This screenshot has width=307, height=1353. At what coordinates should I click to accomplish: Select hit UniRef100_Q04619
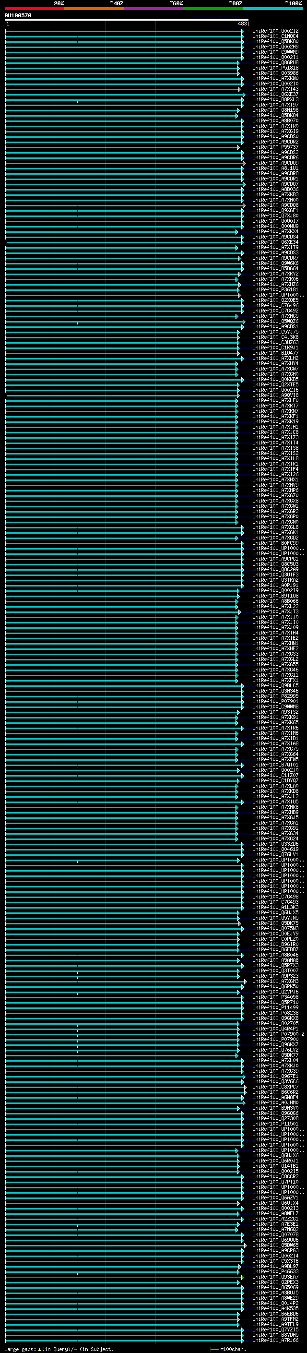[275, 850]
